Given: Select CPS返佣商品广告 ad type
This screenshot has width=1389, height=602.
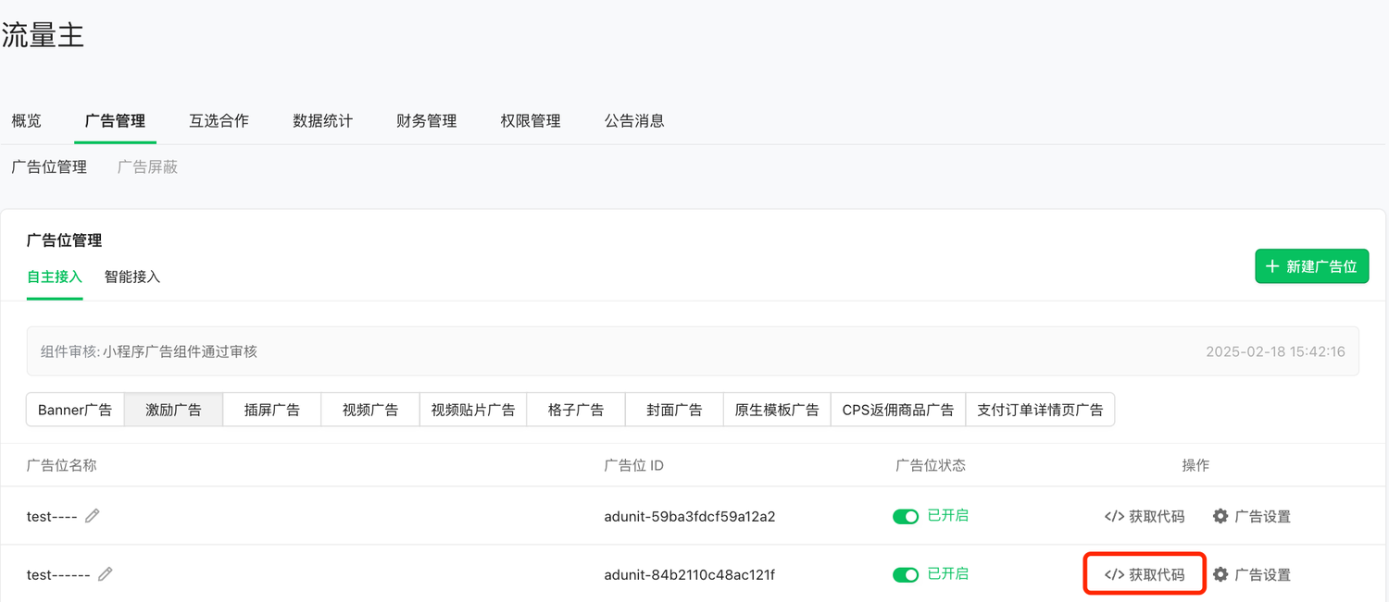Looking at the screenshot, I should 897,410.
